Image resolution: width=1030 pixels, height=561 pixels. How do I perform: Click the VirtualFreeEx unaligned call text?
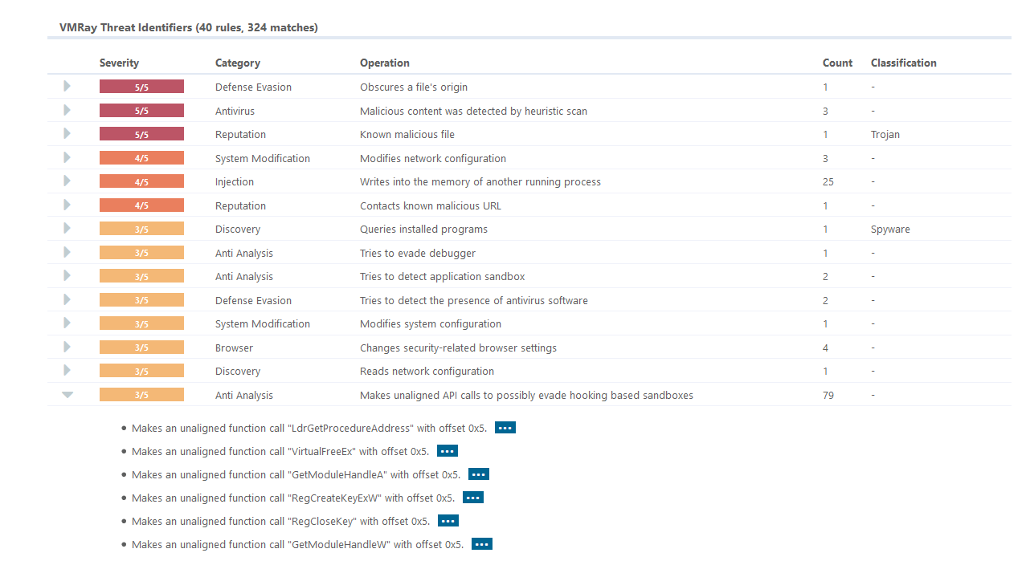coord(280,451)
